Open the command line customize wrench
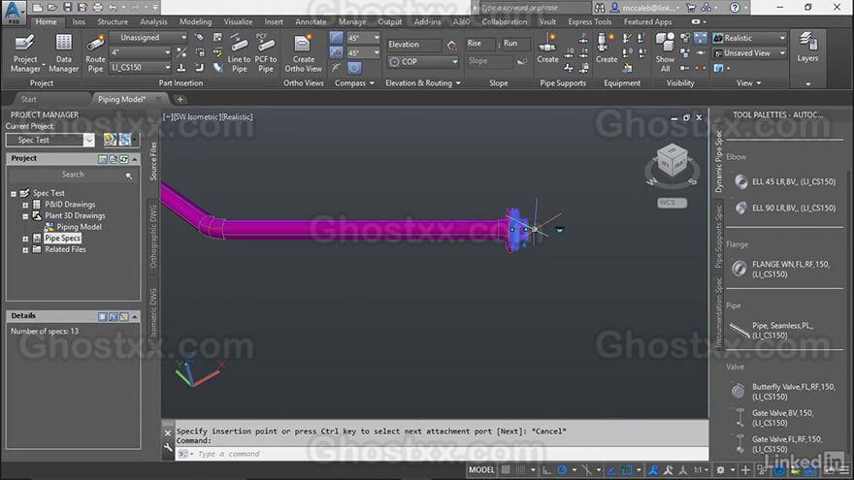The width and height of the screenshot is (854, 480). coord(168,447)
